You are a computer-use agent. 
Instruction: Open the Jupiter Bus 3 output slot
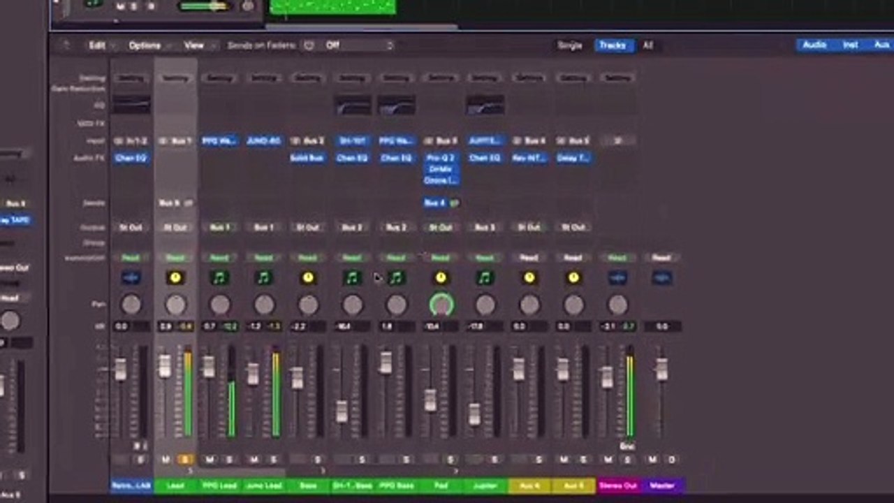click(x=485, y=228)
